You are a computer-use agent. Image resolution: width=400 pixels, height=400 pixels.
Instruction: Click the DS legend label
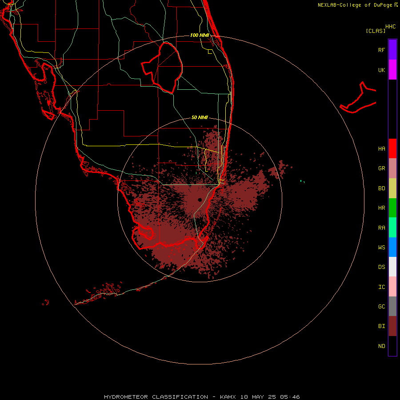point(381,267)
